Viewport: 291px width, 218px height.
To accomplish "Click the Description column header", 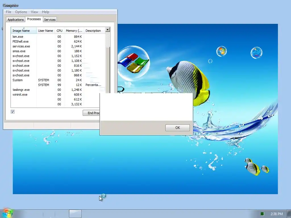I will coord(94,31).
